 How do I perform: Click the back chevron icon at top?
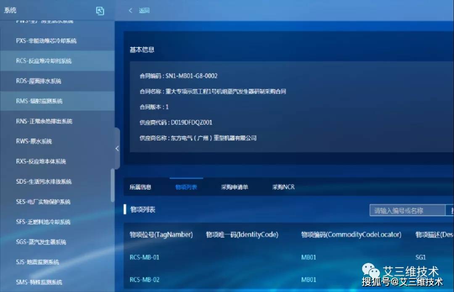[x=130, y=10]
